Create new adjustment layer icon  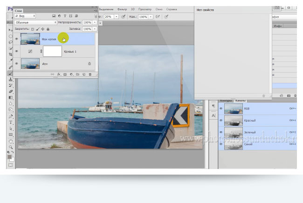tap(71, 74)
